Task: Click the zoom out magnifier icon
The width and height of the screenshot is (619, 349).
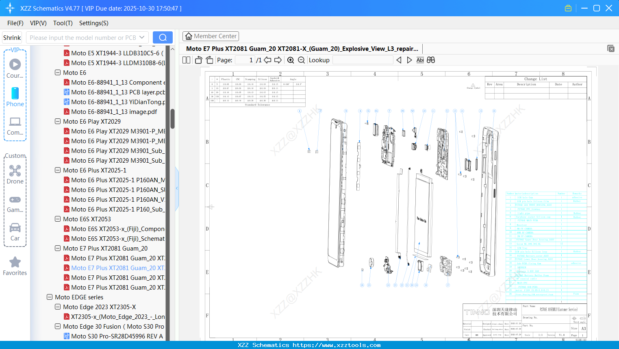Action: (x=301, y=60)
